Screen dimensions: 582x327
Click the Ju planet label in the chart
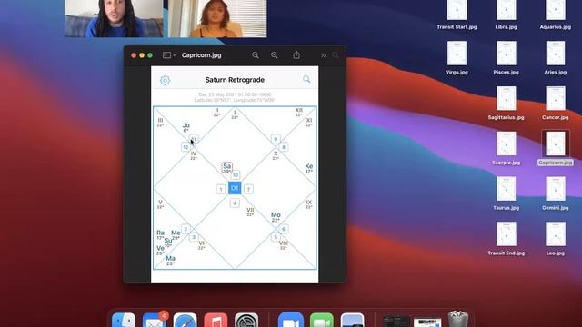tap(186, 125)
